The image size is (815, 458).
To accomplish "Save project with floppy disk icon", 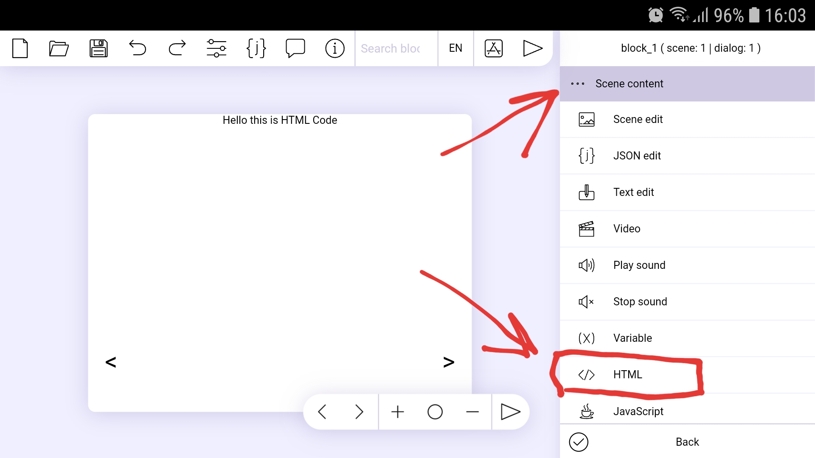I will (x=98, y=48).
